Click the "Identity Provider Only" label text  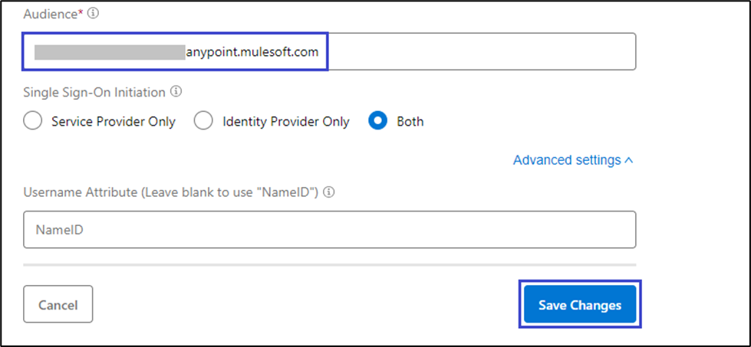[x=286, y=121]
